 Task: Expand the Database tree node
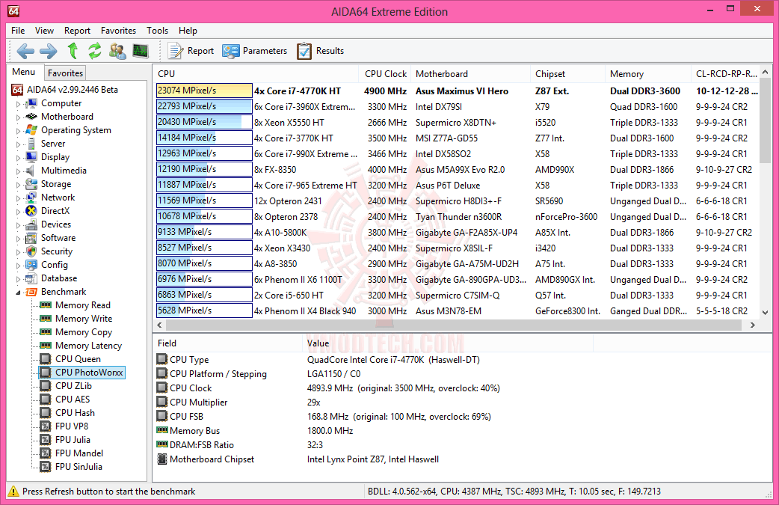pyautogui.click(x=19, y=279)
